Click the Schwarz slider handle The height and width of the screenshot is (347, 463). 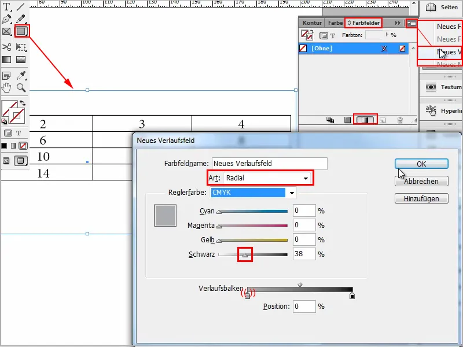(x=245, y=255)
